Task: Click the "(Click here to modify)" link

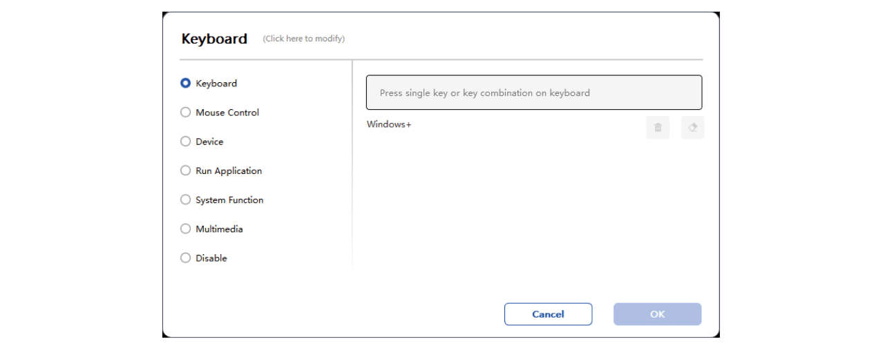Action: (303, 39)
